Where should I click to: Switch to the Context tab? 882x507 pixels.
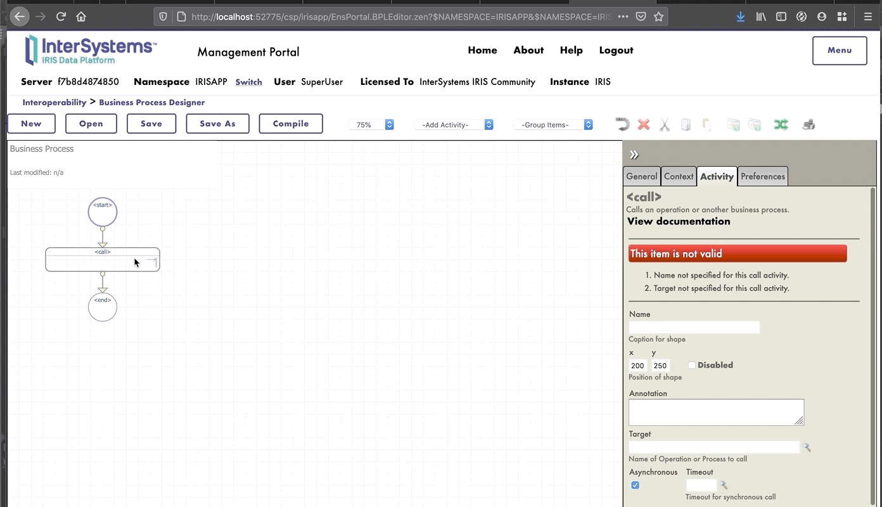(679, 177)
